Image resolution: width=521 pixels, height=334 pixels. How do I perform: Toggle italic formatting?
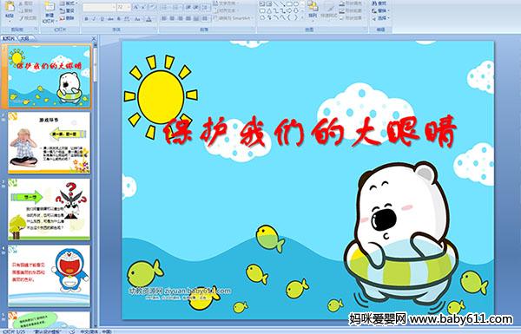coord(94,19)
